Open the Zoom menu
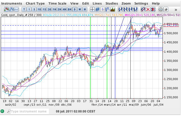Screen dimensions: 181x116 126,4
